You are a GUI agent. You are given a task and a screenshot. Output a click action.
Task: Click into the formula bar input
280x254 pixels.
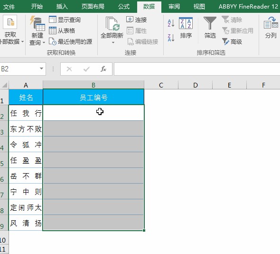click(197, 69)
